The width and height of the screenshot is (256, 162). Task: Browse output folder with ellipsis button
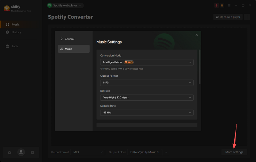tap(166, 152)
